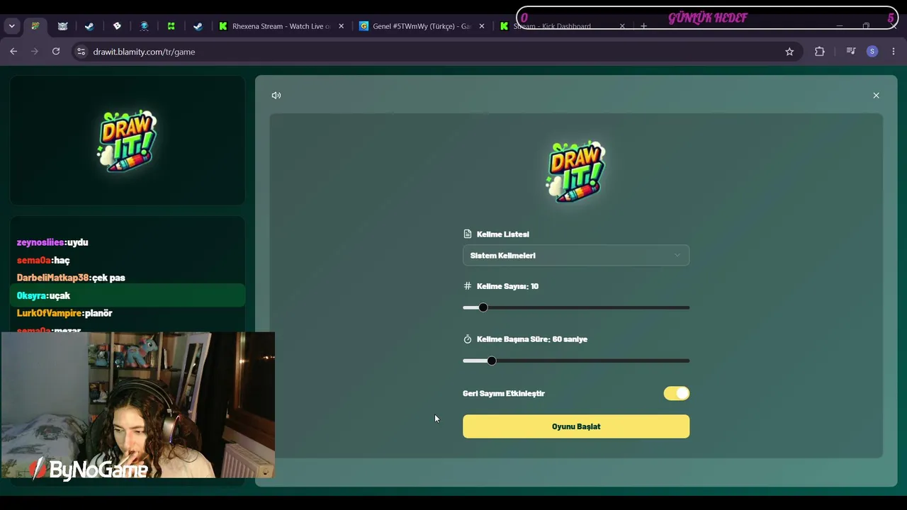Open the browser tab search dropdown
Screen dimensions: 907x510
click(11, 26)
